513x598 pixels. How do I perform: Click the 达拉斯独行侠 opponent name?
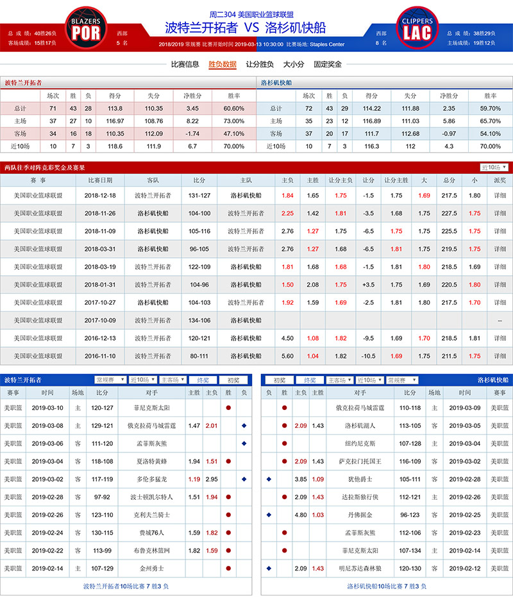[360, 497]
